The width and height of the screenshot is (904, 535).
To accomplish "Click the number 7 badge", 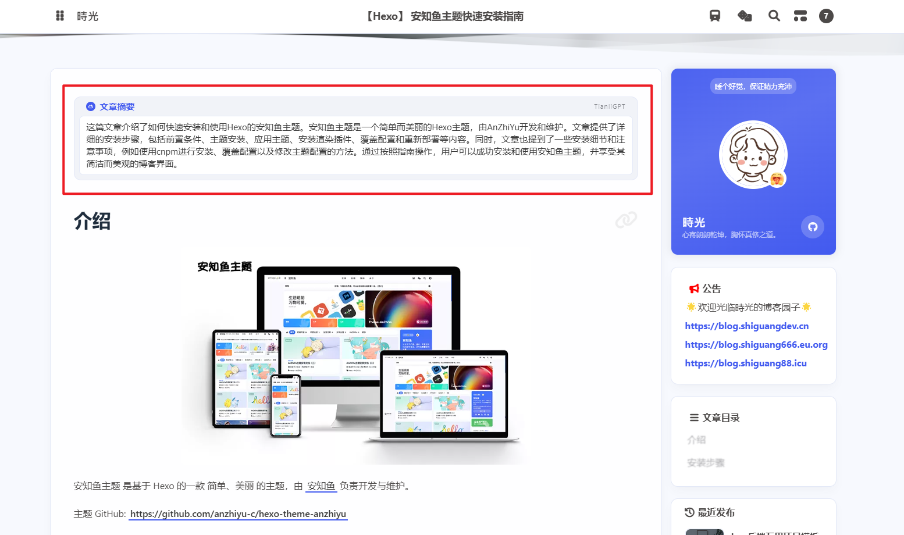I will (x=826, y=16).
